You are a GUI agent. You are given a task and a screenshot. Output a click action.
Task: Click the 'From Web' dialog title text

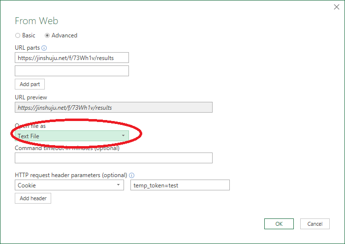click(x=36, y=21)
